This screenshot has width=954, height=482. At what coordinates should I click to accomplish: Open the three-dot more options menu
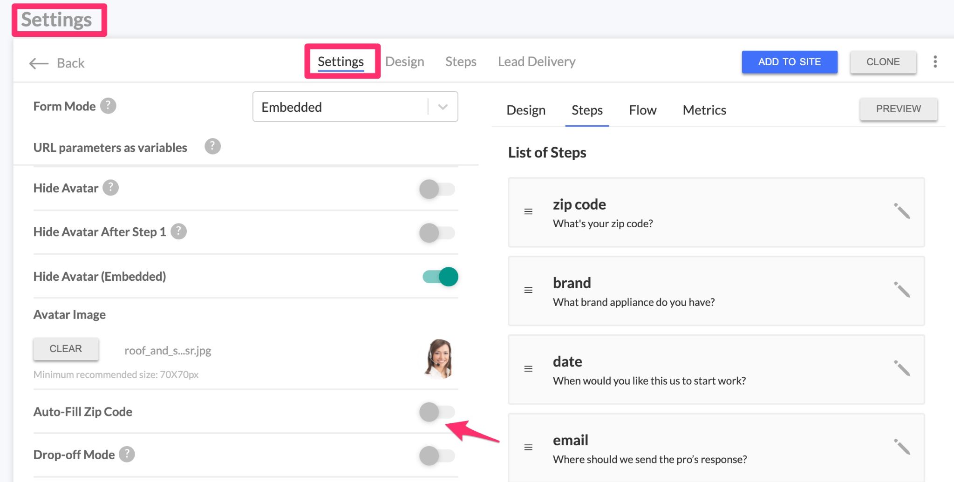point(935,62)
